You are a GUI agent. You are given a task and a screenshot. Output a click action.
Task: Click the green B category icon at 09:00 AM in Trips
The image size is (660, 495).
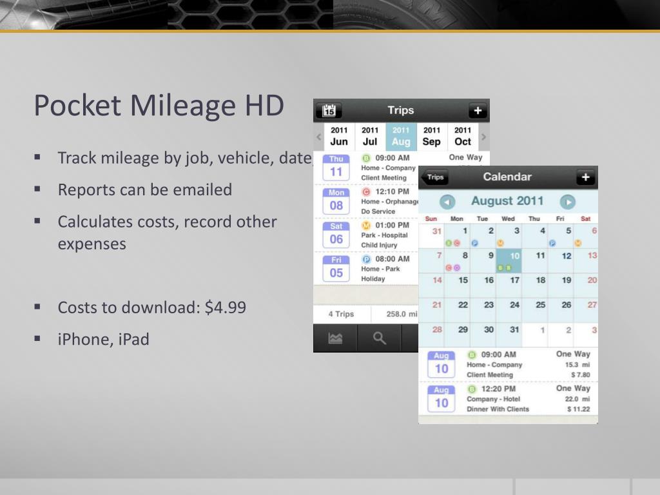tap(366, 158)
